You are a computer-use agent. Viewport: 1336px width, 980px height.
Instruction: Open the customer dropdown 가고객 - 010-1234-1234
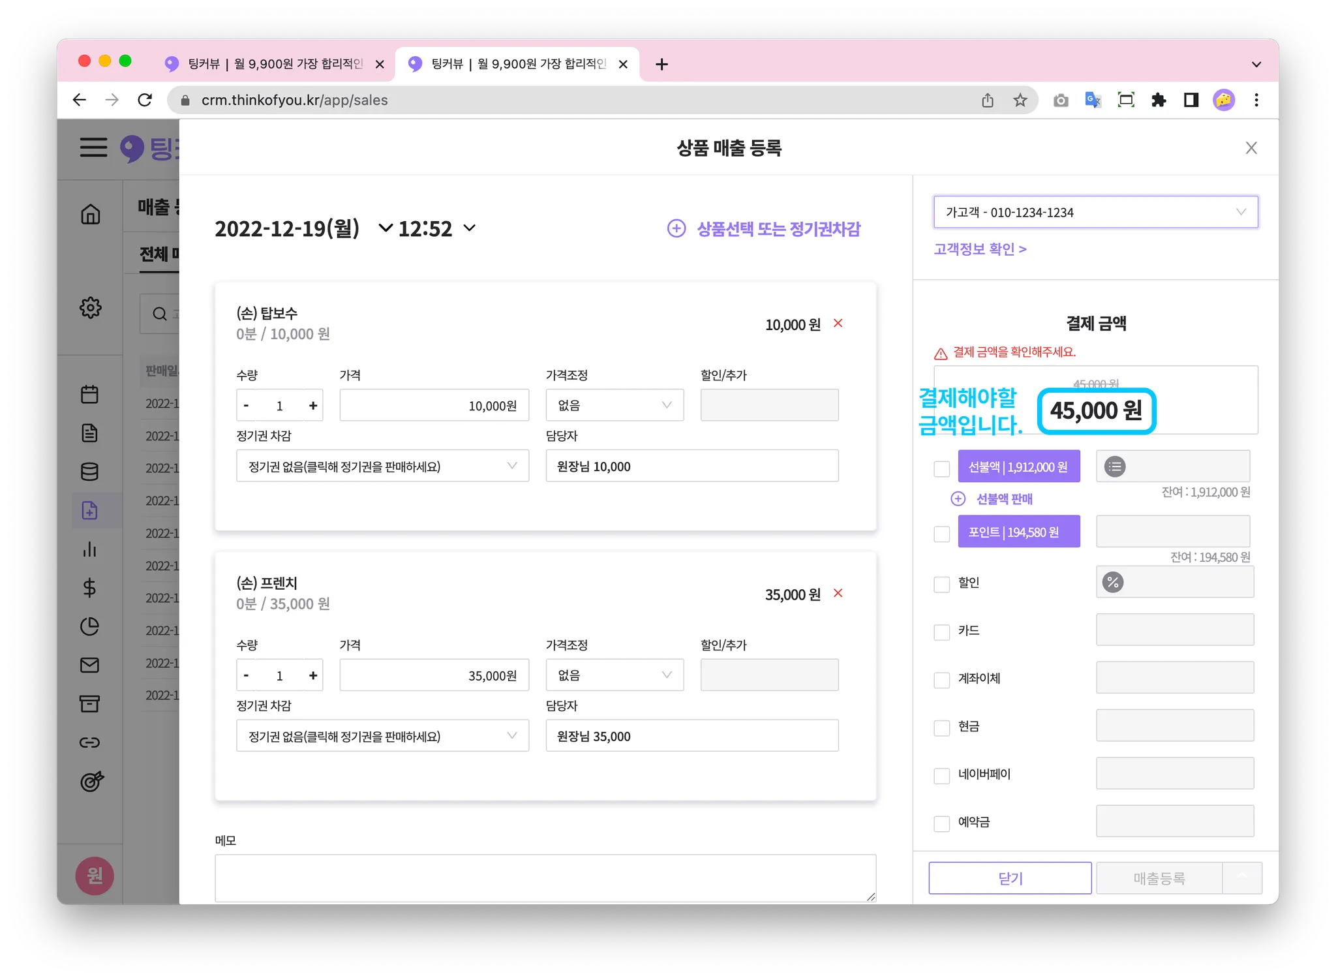[x=1095, y=212]
